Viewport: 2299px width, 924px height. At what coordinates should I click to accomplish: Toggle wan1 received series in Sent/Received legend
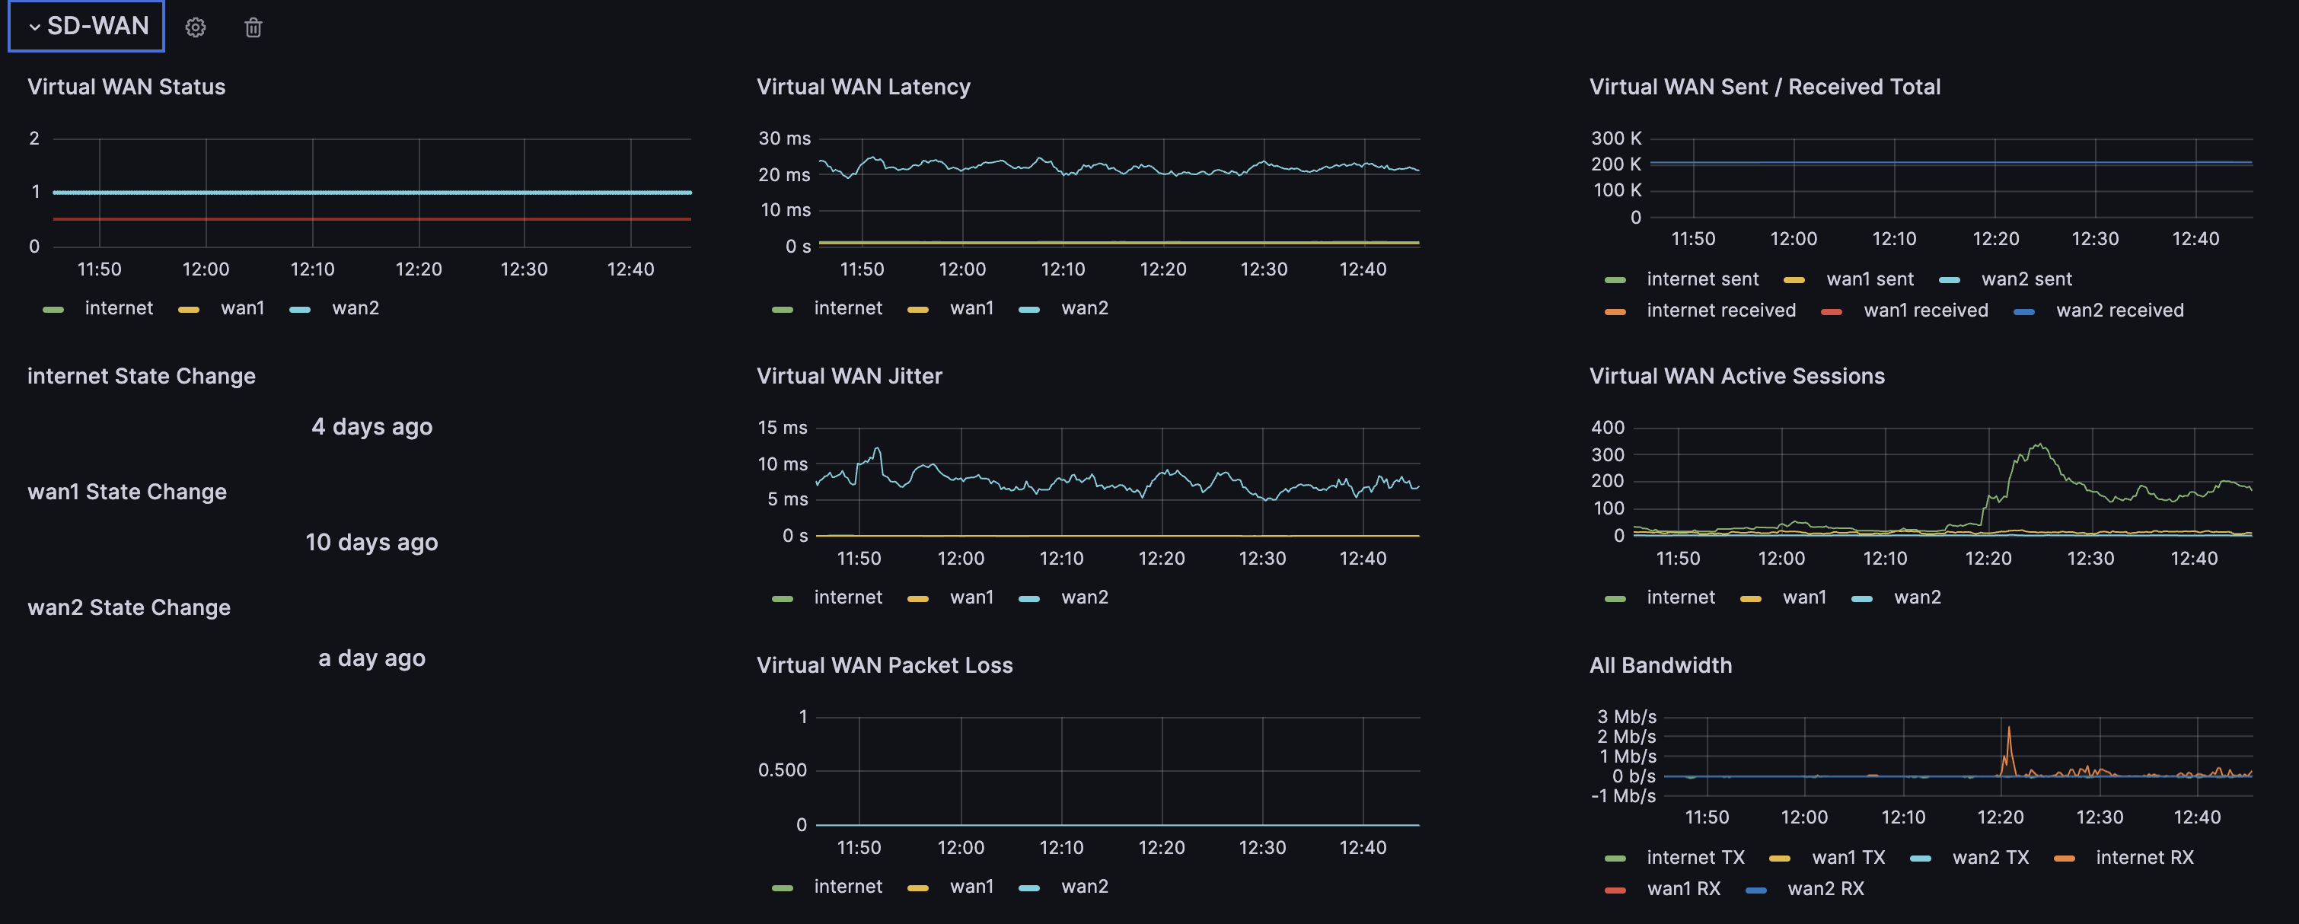coord(1925,311)
